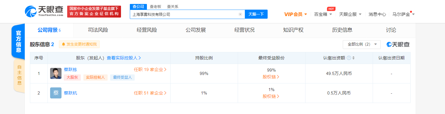Switch to the 知识产权 tab
The width and height of the screenshot is (445, 114).
pos(293,30)
